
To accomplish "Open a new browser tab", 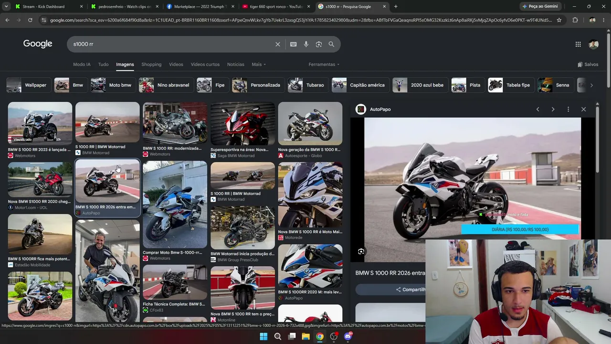I will point(396,7).
